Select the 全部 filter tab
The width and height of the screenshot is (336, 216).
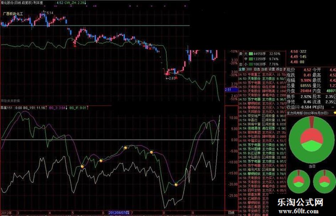click(x=242, y=69)
